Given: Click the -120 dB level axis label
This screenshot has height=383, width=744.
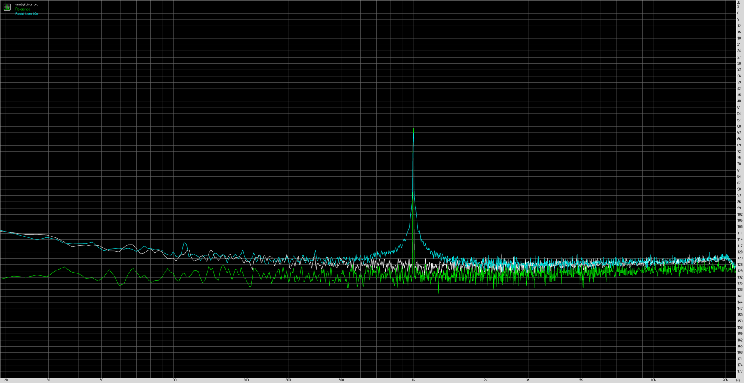Looking at the screenshot, I should point(739,252).
